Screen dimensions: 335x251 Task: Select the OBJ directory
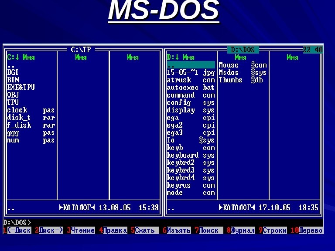click(13, 95)
